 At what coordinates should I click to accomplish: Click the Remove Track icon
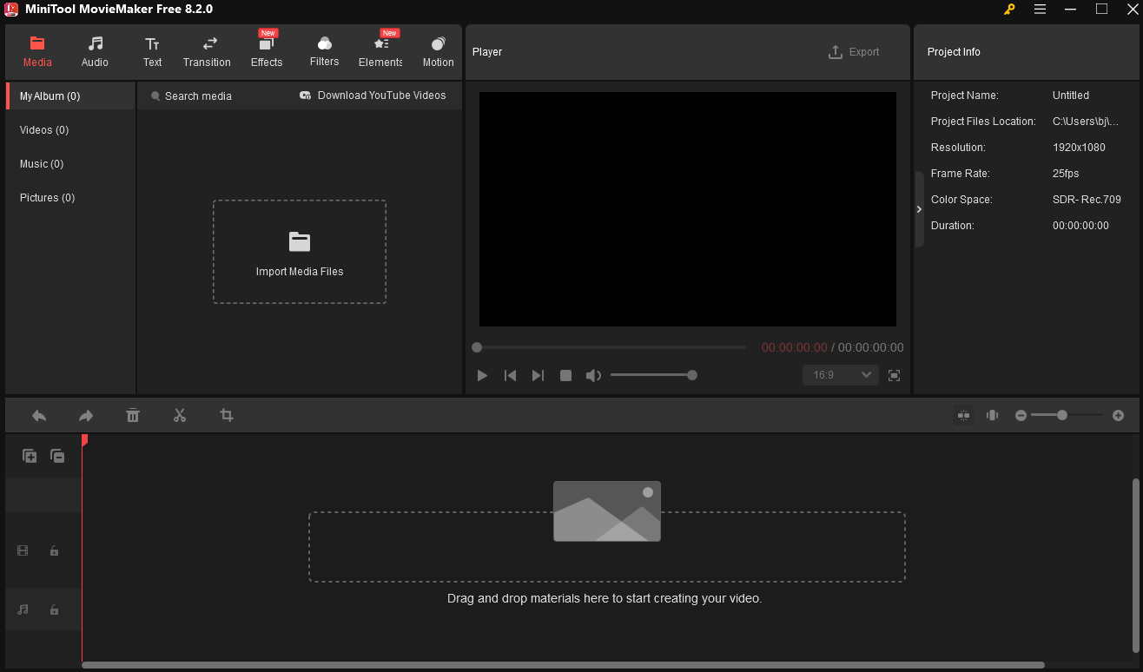point(57,456)
